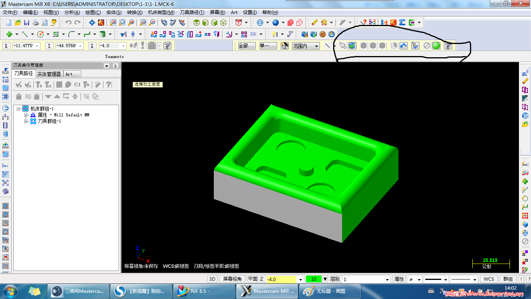
Task: Click the 属性 button in status bar
Action: click(399, 279)
